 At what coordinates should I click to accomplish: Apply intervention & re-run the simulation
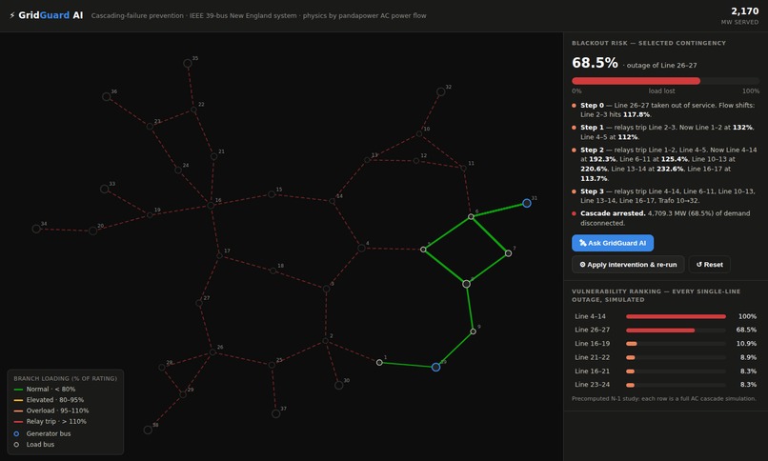628,264
